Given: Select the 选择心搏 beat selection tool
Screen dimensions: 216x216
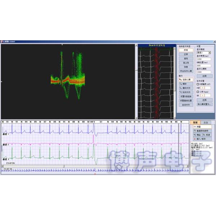Looking at the screenshot, I should [x=186, y=80].
